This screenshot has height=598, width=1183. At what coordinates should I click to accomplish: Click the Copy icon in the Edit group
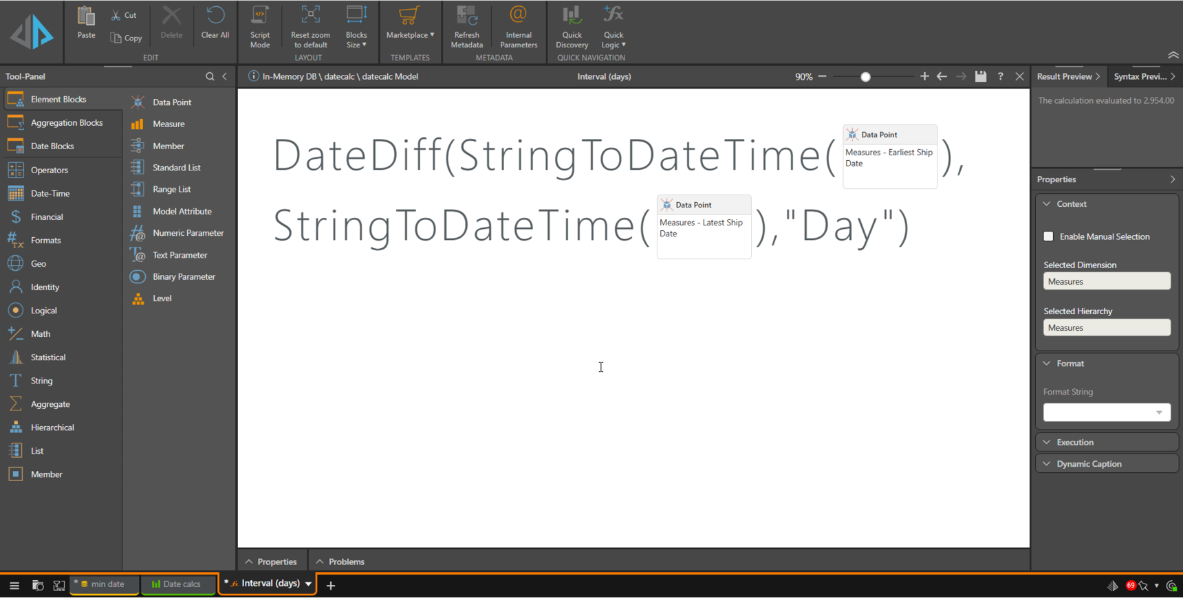tap(116, 38)
